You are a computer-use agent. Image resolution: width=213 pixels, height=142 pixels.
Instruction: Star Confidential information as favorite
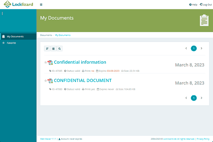(46, 62)
